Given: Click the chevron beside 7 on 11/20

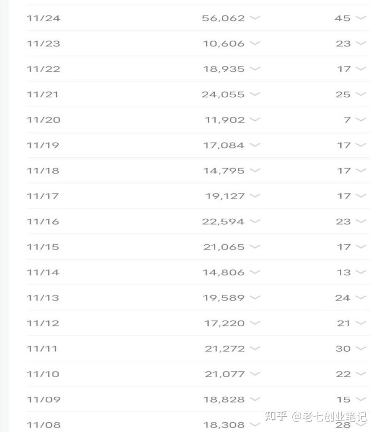Looking at the screenshot, I should tap(360, 119).
